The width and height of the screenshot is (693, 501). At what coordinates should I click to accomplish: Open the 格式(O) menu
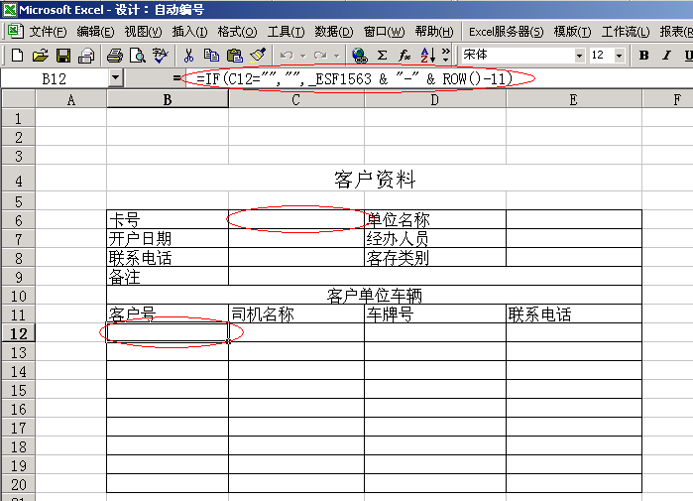pyautogui.click(x=237, y=32)
